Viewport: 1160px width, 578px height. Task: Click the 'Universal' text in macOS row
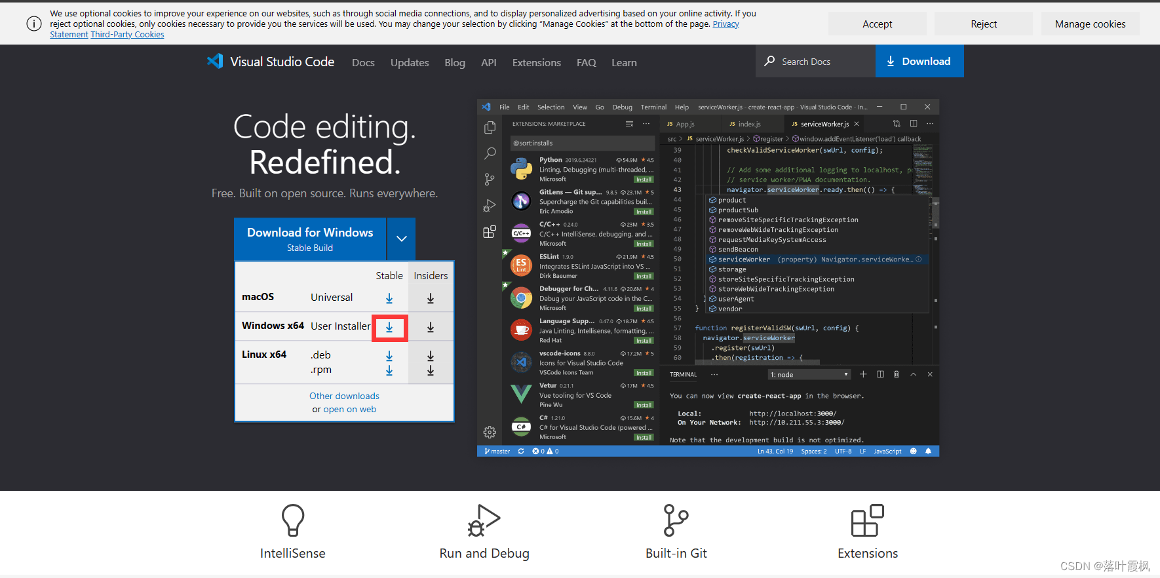pyautogui.click(x=332, y=298)
